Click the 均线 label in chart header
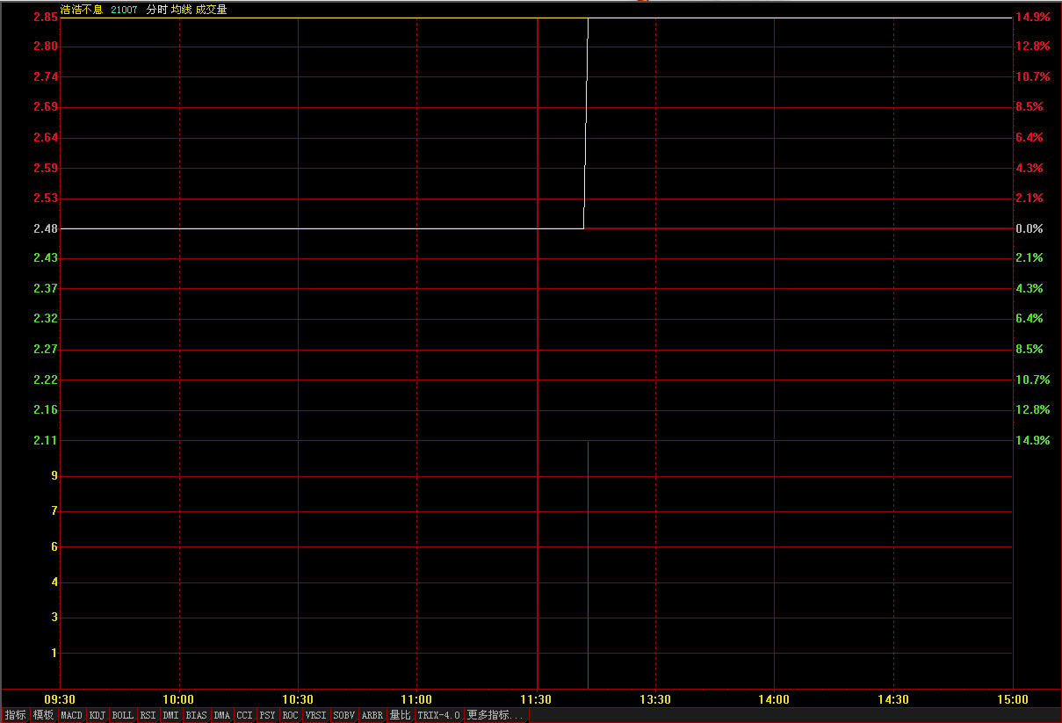Viewport: 1062px width, 723px height. tap(182, 10)
